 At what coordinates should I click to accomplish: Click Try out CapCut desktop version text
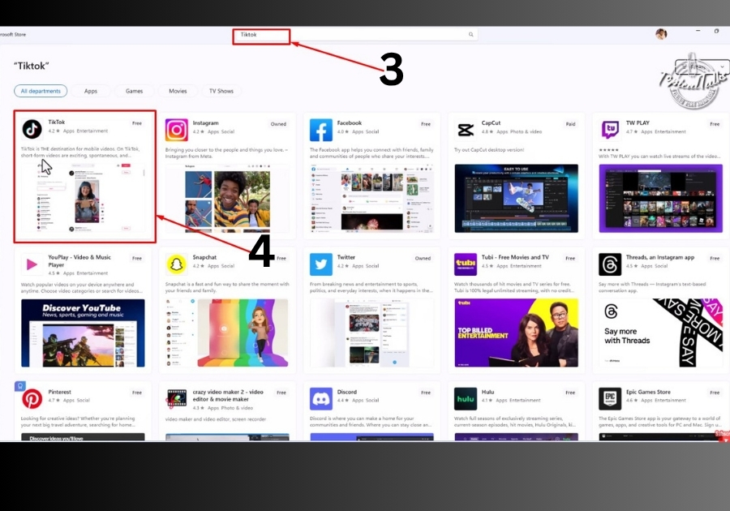pos(489,150)
